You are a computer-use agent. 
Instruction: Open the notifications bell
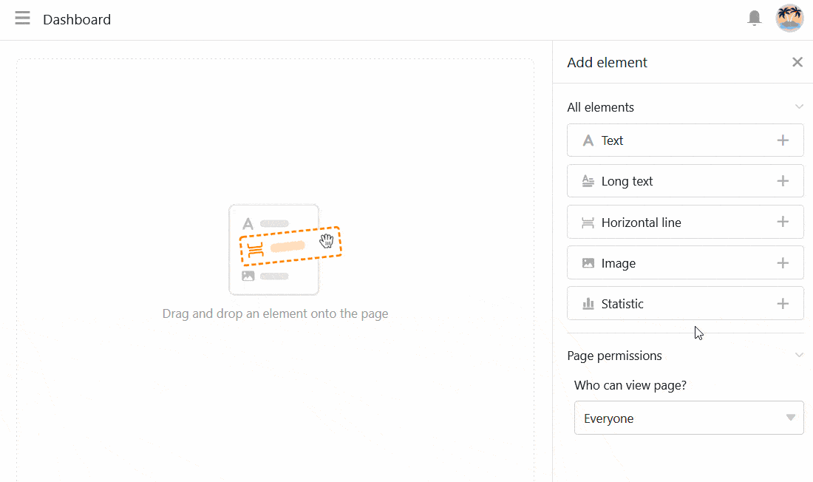coord(754,18)
